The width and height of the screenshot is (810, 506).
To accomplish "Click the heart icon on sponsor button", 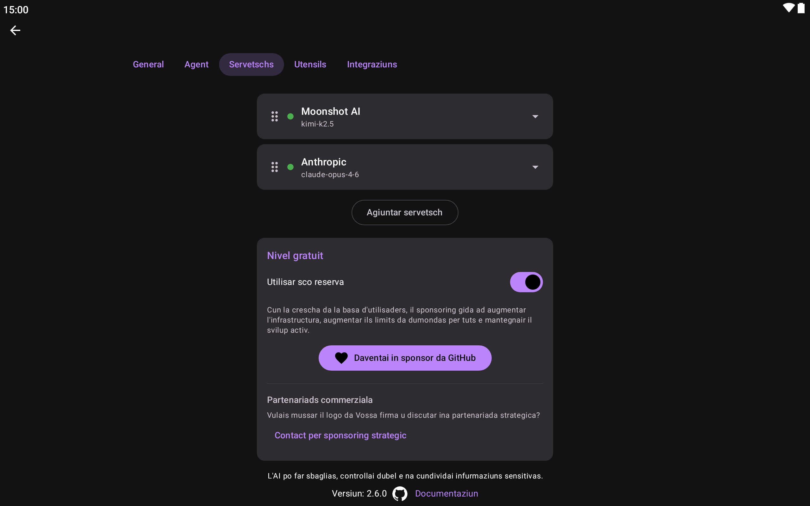I will click(x=341, y=358).
